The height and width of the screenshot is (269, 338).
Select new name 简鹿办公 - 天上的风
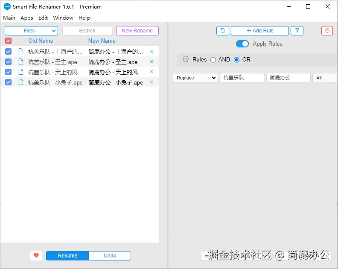coord(117,72)
